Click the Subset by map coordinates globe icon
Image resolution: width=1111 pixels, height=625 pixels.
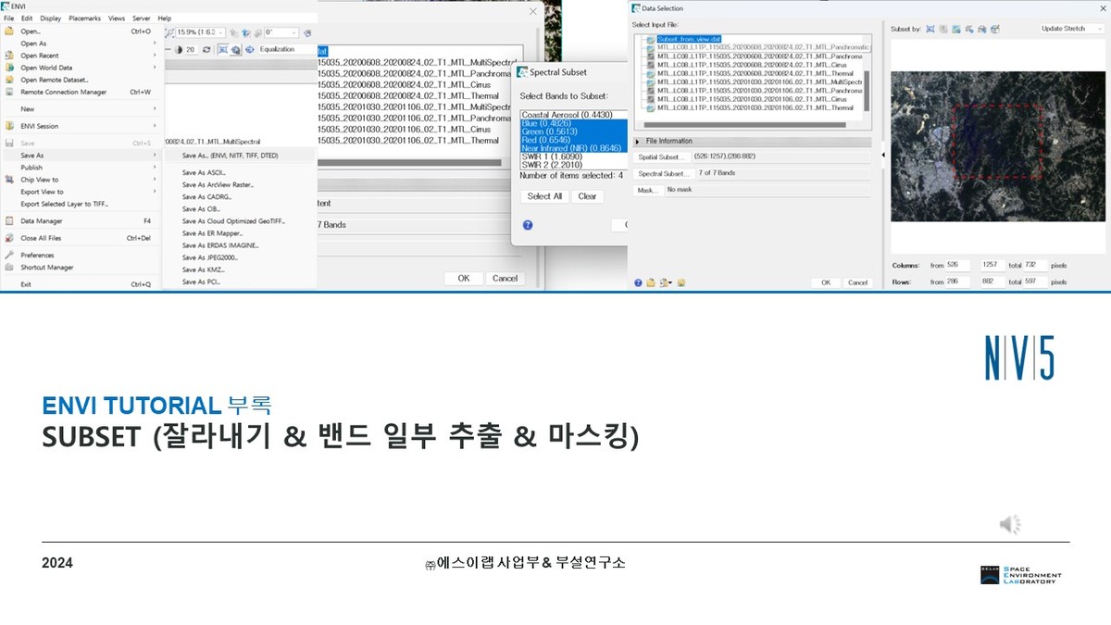pos(993,30)
